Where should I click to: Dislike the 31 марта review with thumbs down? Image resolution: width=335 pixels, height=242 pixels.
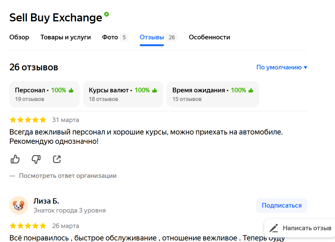36,159
